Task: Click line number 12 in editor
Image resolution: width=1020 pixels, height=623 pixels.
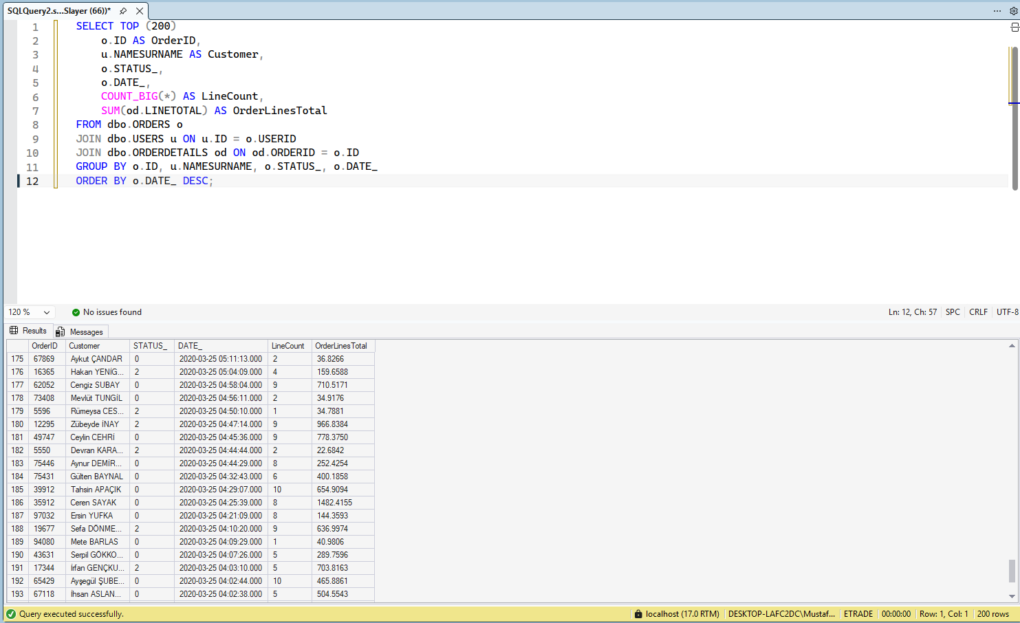Action: tap(32, 182)
